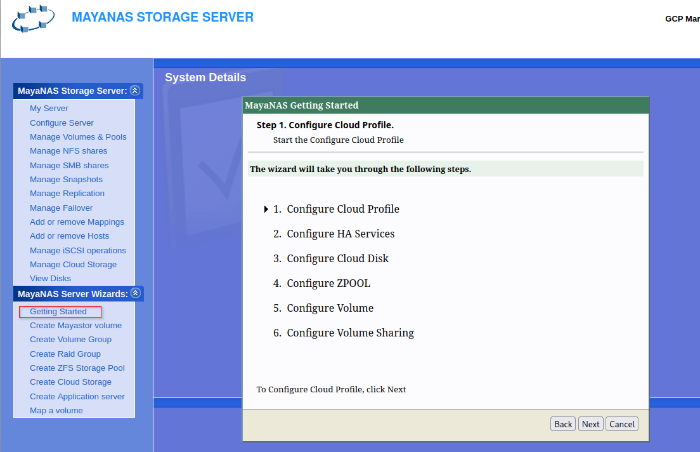Click the Map a volume link
Viewport: 700px width, 452px height.
(56, 411)
